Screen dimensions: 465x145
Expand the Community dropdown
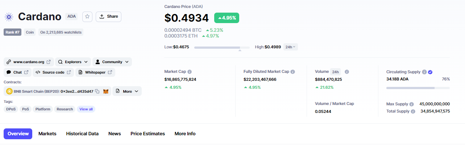coord(112,62)
